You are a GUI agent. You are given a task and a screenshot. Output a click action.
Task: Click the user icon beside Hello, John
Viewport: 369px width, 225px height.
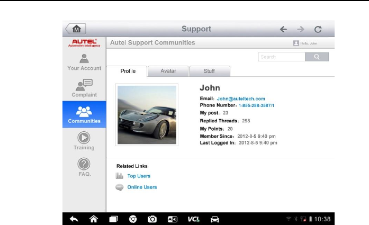point(296,43)
